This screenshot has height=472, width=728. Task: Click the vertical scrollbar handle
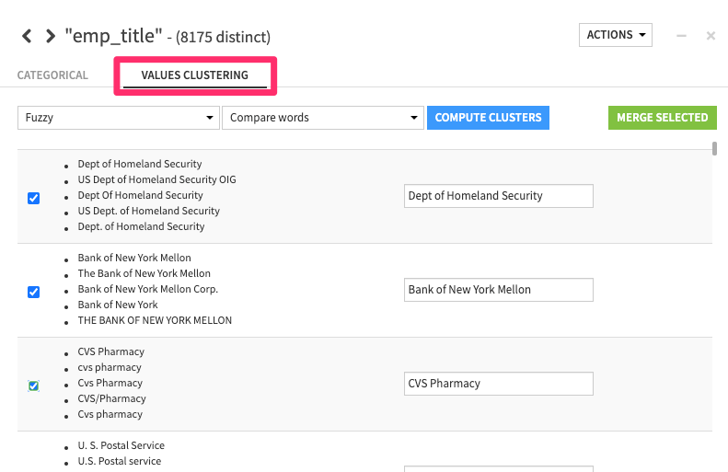[x=714, y=148]
